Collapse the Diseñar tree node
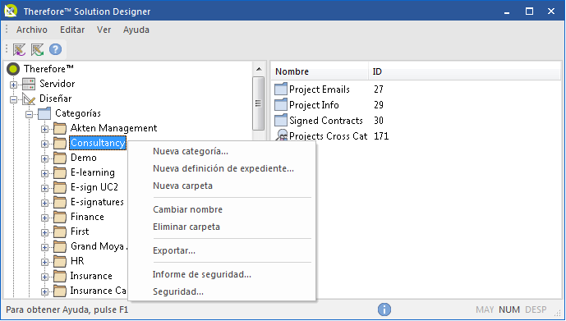This screenshot has height=321, width=566. 14,100
